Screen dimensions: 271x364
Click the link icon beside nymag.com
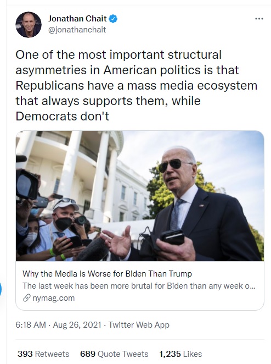pyautogui.click(x=27, y=298)
